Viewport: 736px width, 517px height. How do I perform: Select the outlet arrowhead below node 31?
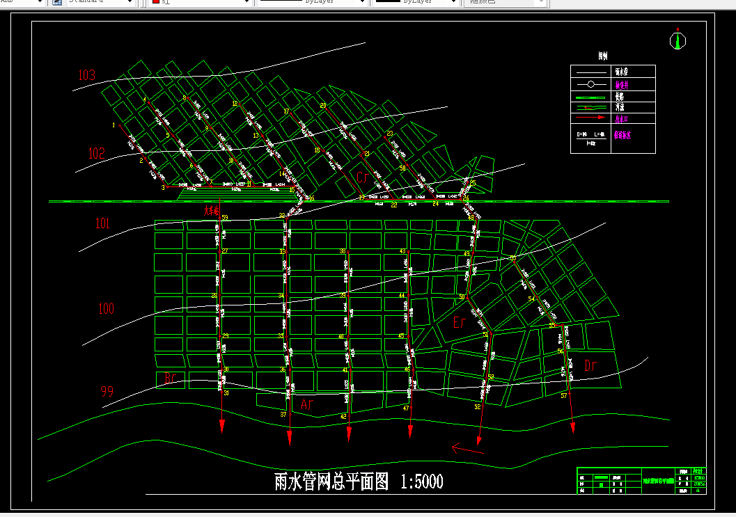[x=222, y=427]
